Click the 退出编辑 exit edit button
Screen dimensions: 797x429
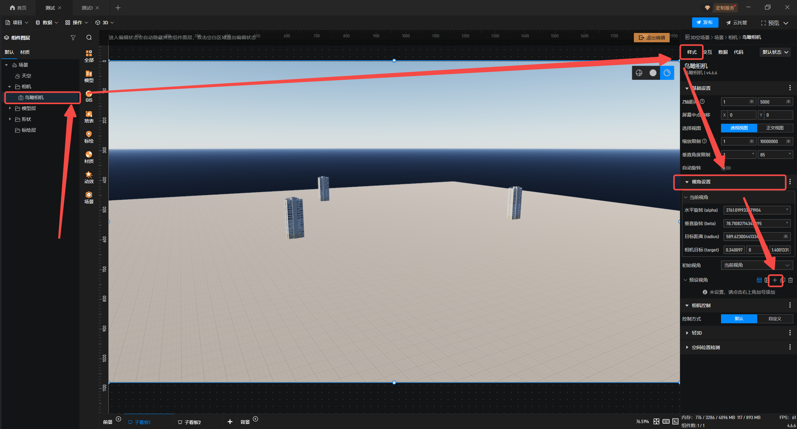652,38
